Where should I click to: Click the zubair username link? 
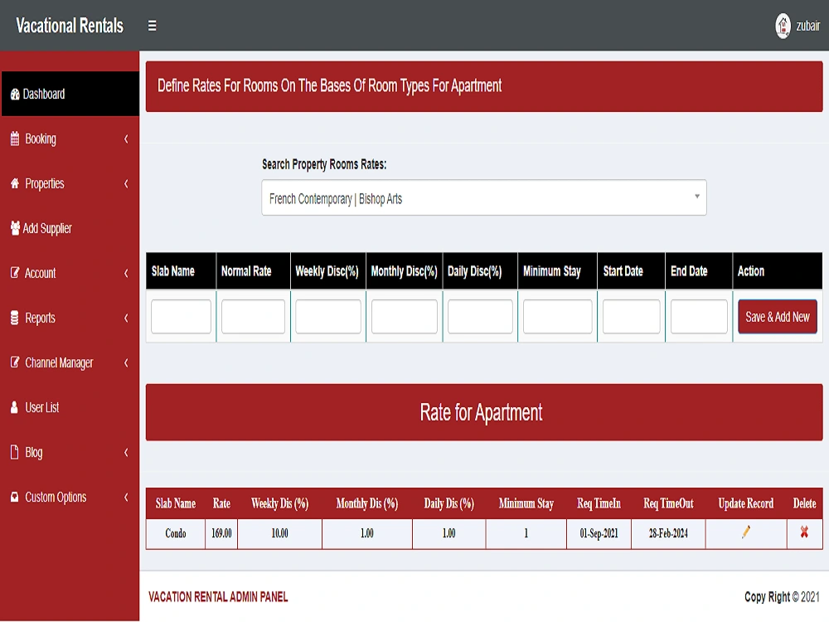pos(807,26)
